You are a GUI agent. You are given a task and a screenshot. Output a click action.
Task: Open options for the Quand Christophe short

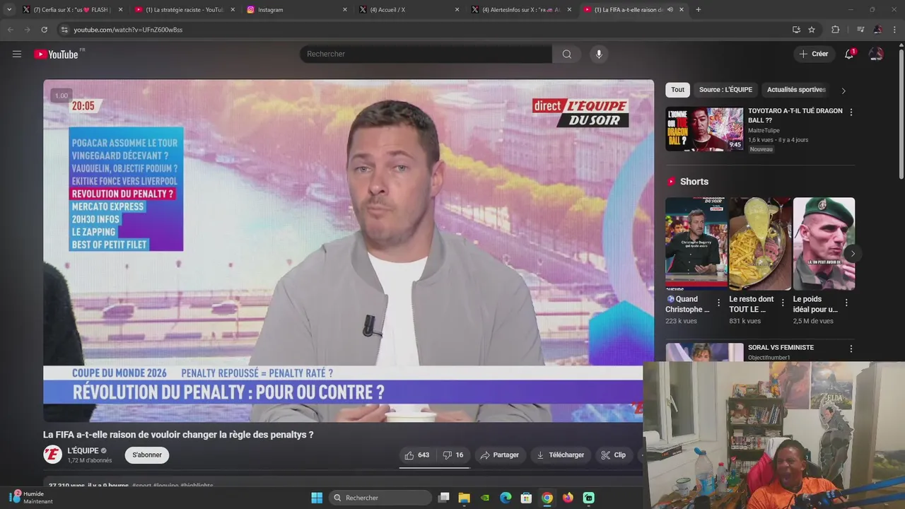(718, 303)
